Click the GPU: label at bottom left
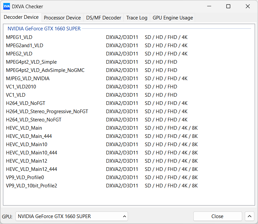 pos(7,216)
